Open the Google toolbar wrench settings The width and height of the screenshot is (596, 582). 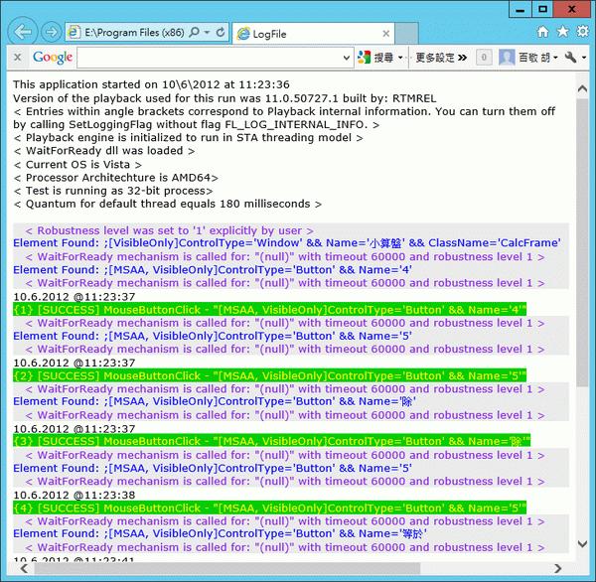click(x=570, y=58)
